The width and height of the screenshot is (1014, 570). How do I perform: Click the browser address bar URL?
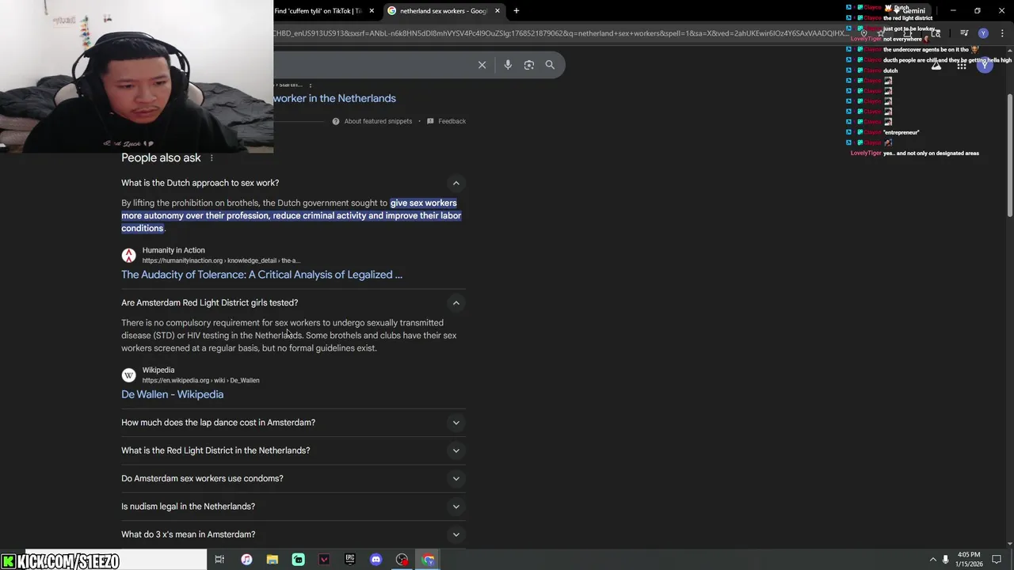pos(559,33)
